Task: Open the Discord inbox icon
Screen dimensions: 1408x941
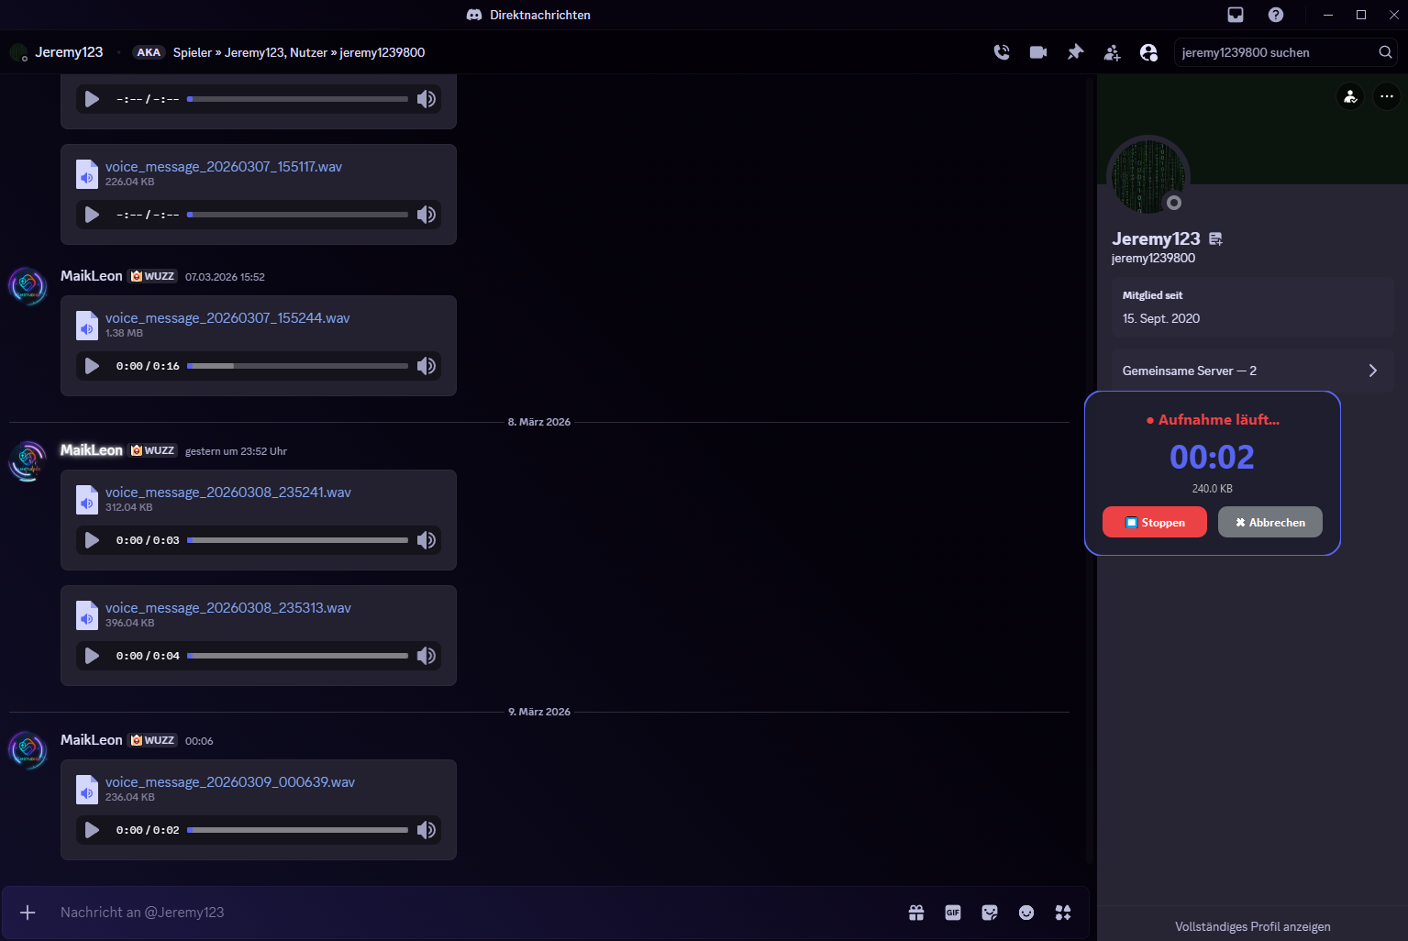Action: tap(1236, 15)
